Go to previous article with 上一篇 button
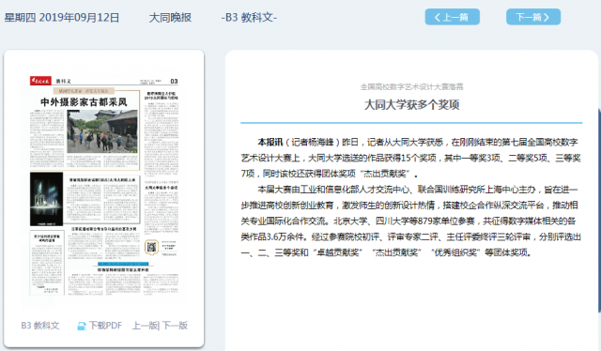 [x=453, y=17]
